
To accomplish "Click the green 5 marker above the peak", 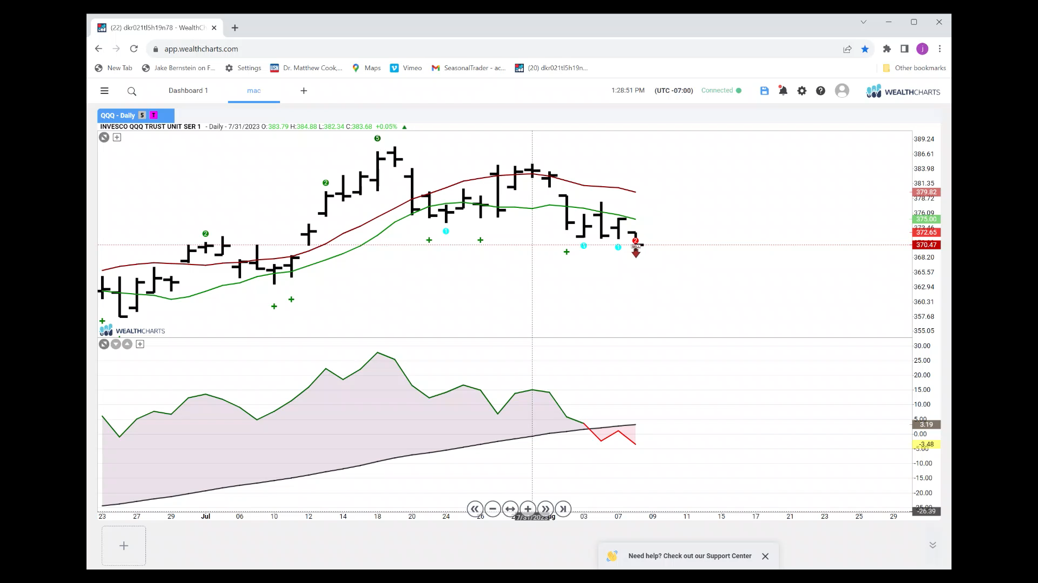I will point(377,138).
